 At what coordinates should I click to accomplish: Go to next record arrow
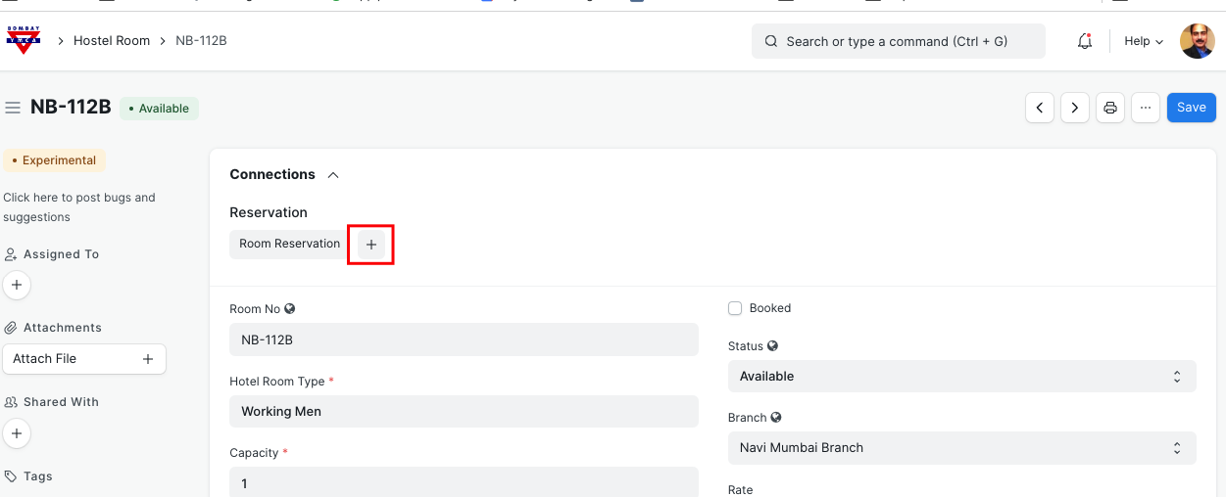click(x=1075, y=108)
